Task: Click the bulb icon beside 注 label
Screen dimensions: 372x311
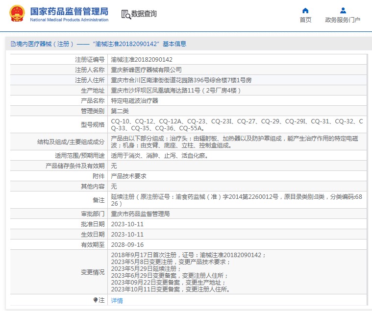Action: [x=96, y=300]
